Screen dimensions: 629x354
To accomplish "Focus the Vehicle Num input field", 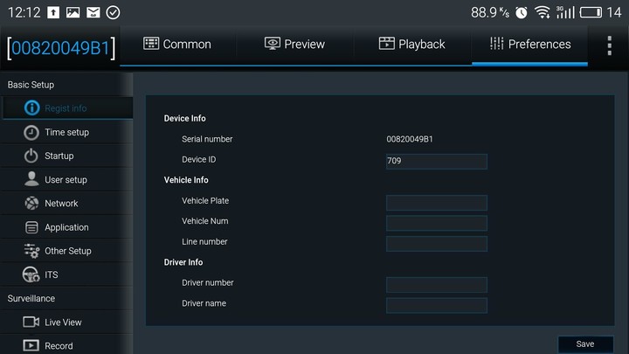I will [437, 223].
